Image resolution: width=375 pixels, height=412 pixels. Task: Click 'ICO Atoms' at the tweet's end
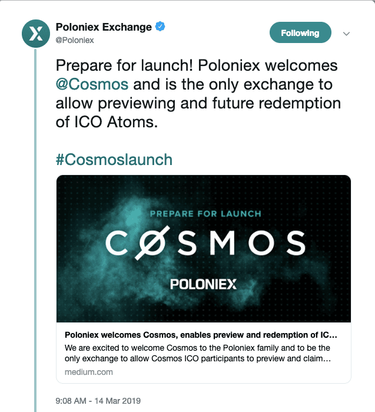click(x=116, y=122)
